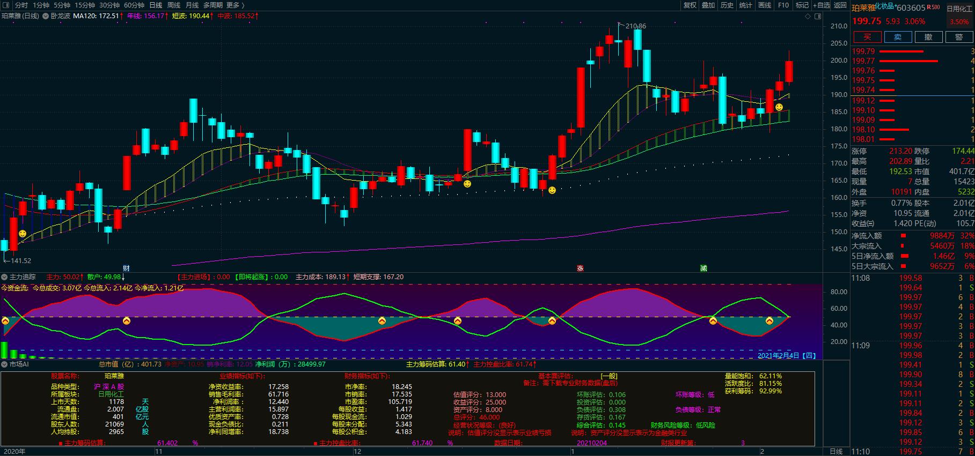Click the 财 marker on chart bottom

tap(126, 268)
